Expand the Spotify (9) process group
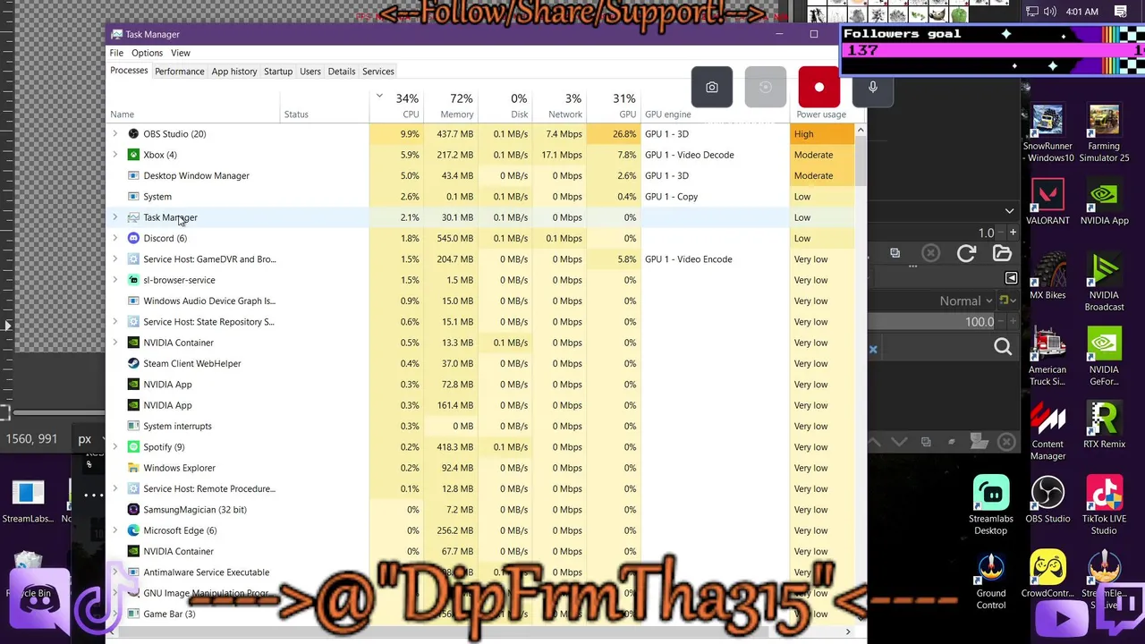Viewport: 1145px width, 644px height. pyautogui.click(x=114, y=447)
